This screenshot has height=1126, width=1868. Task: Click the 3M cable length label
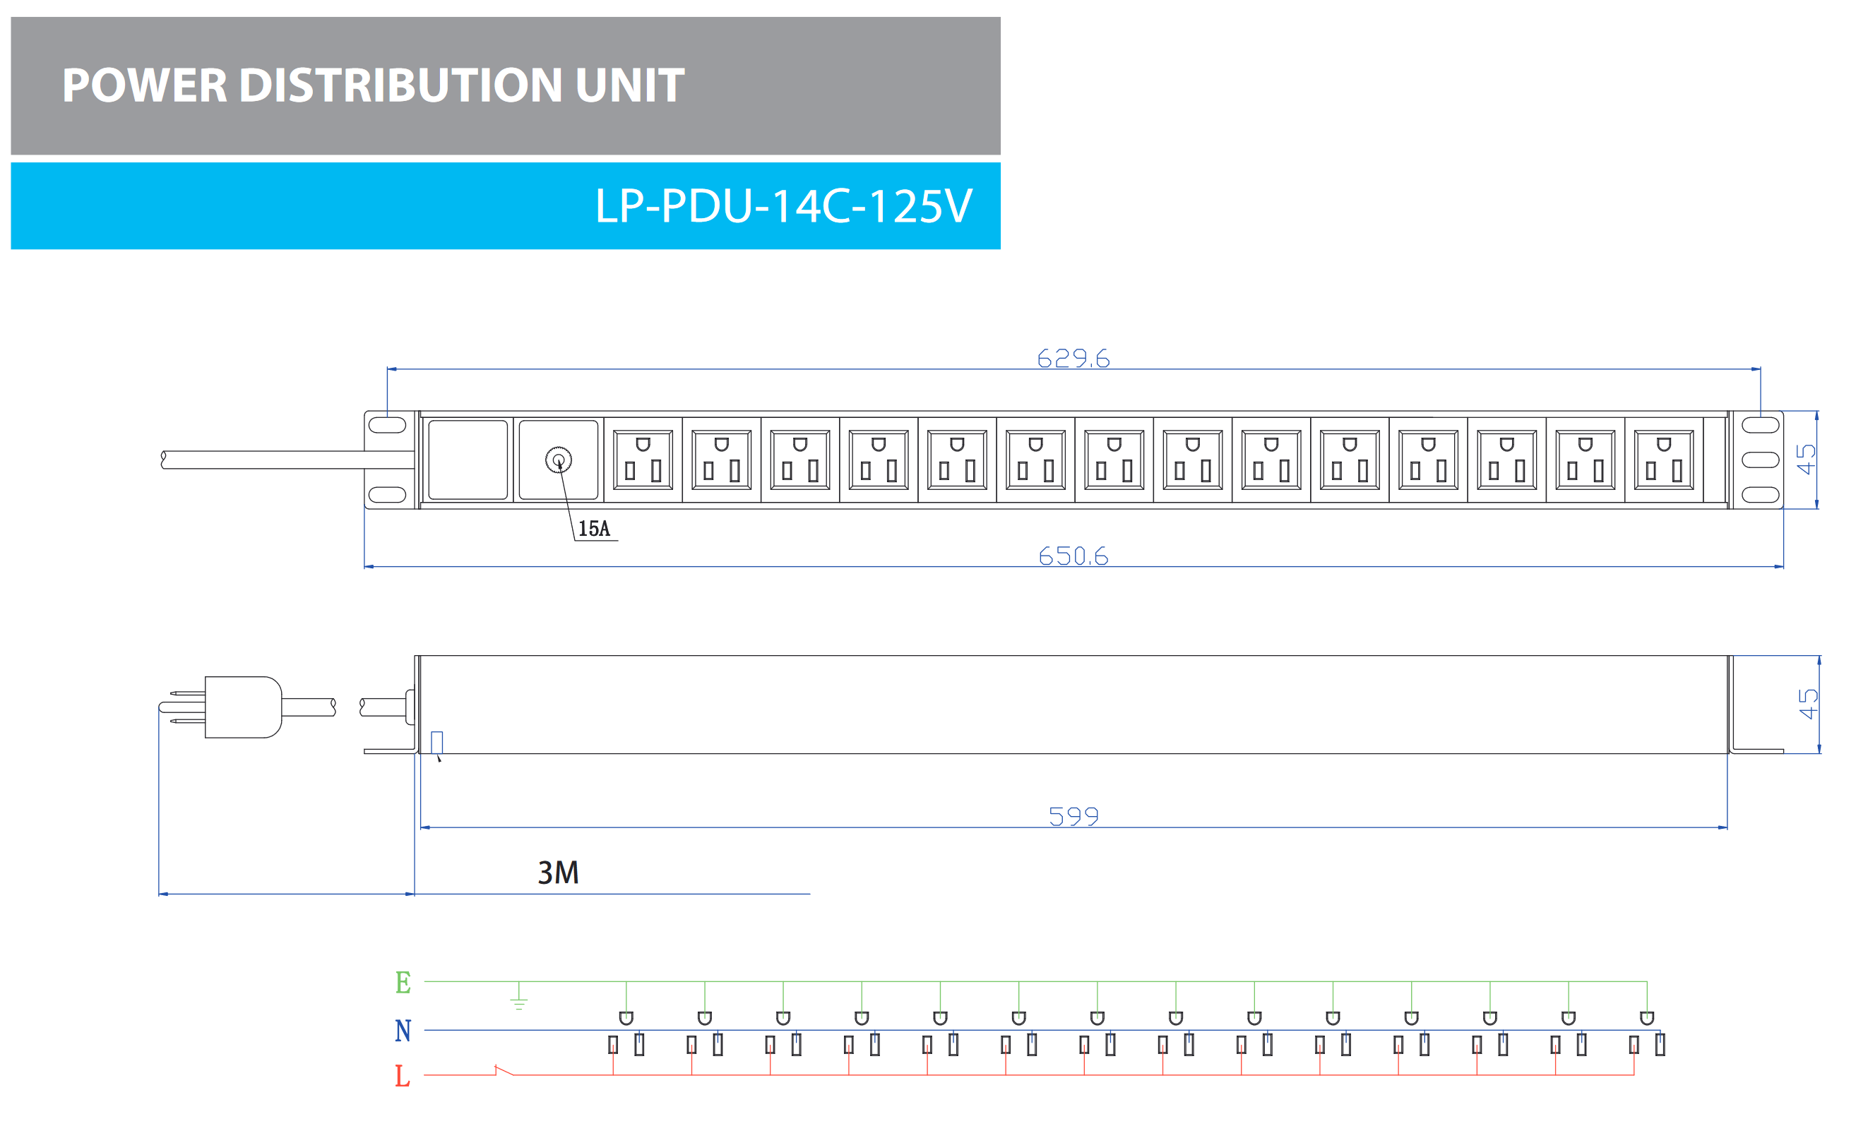(559, 873)
